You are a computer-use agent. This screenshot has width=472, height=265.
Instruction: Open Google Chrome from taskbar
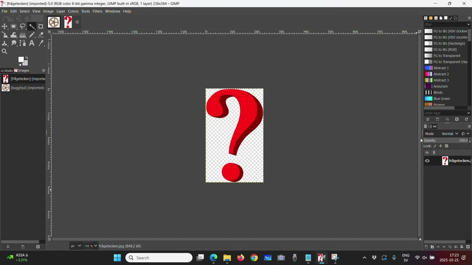coord(254,258)
